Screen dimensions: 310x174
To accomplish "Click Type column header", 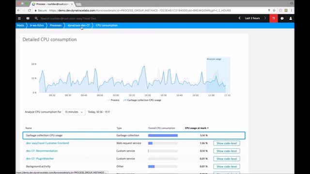I will pyautogui.click(x=119, y=128).
